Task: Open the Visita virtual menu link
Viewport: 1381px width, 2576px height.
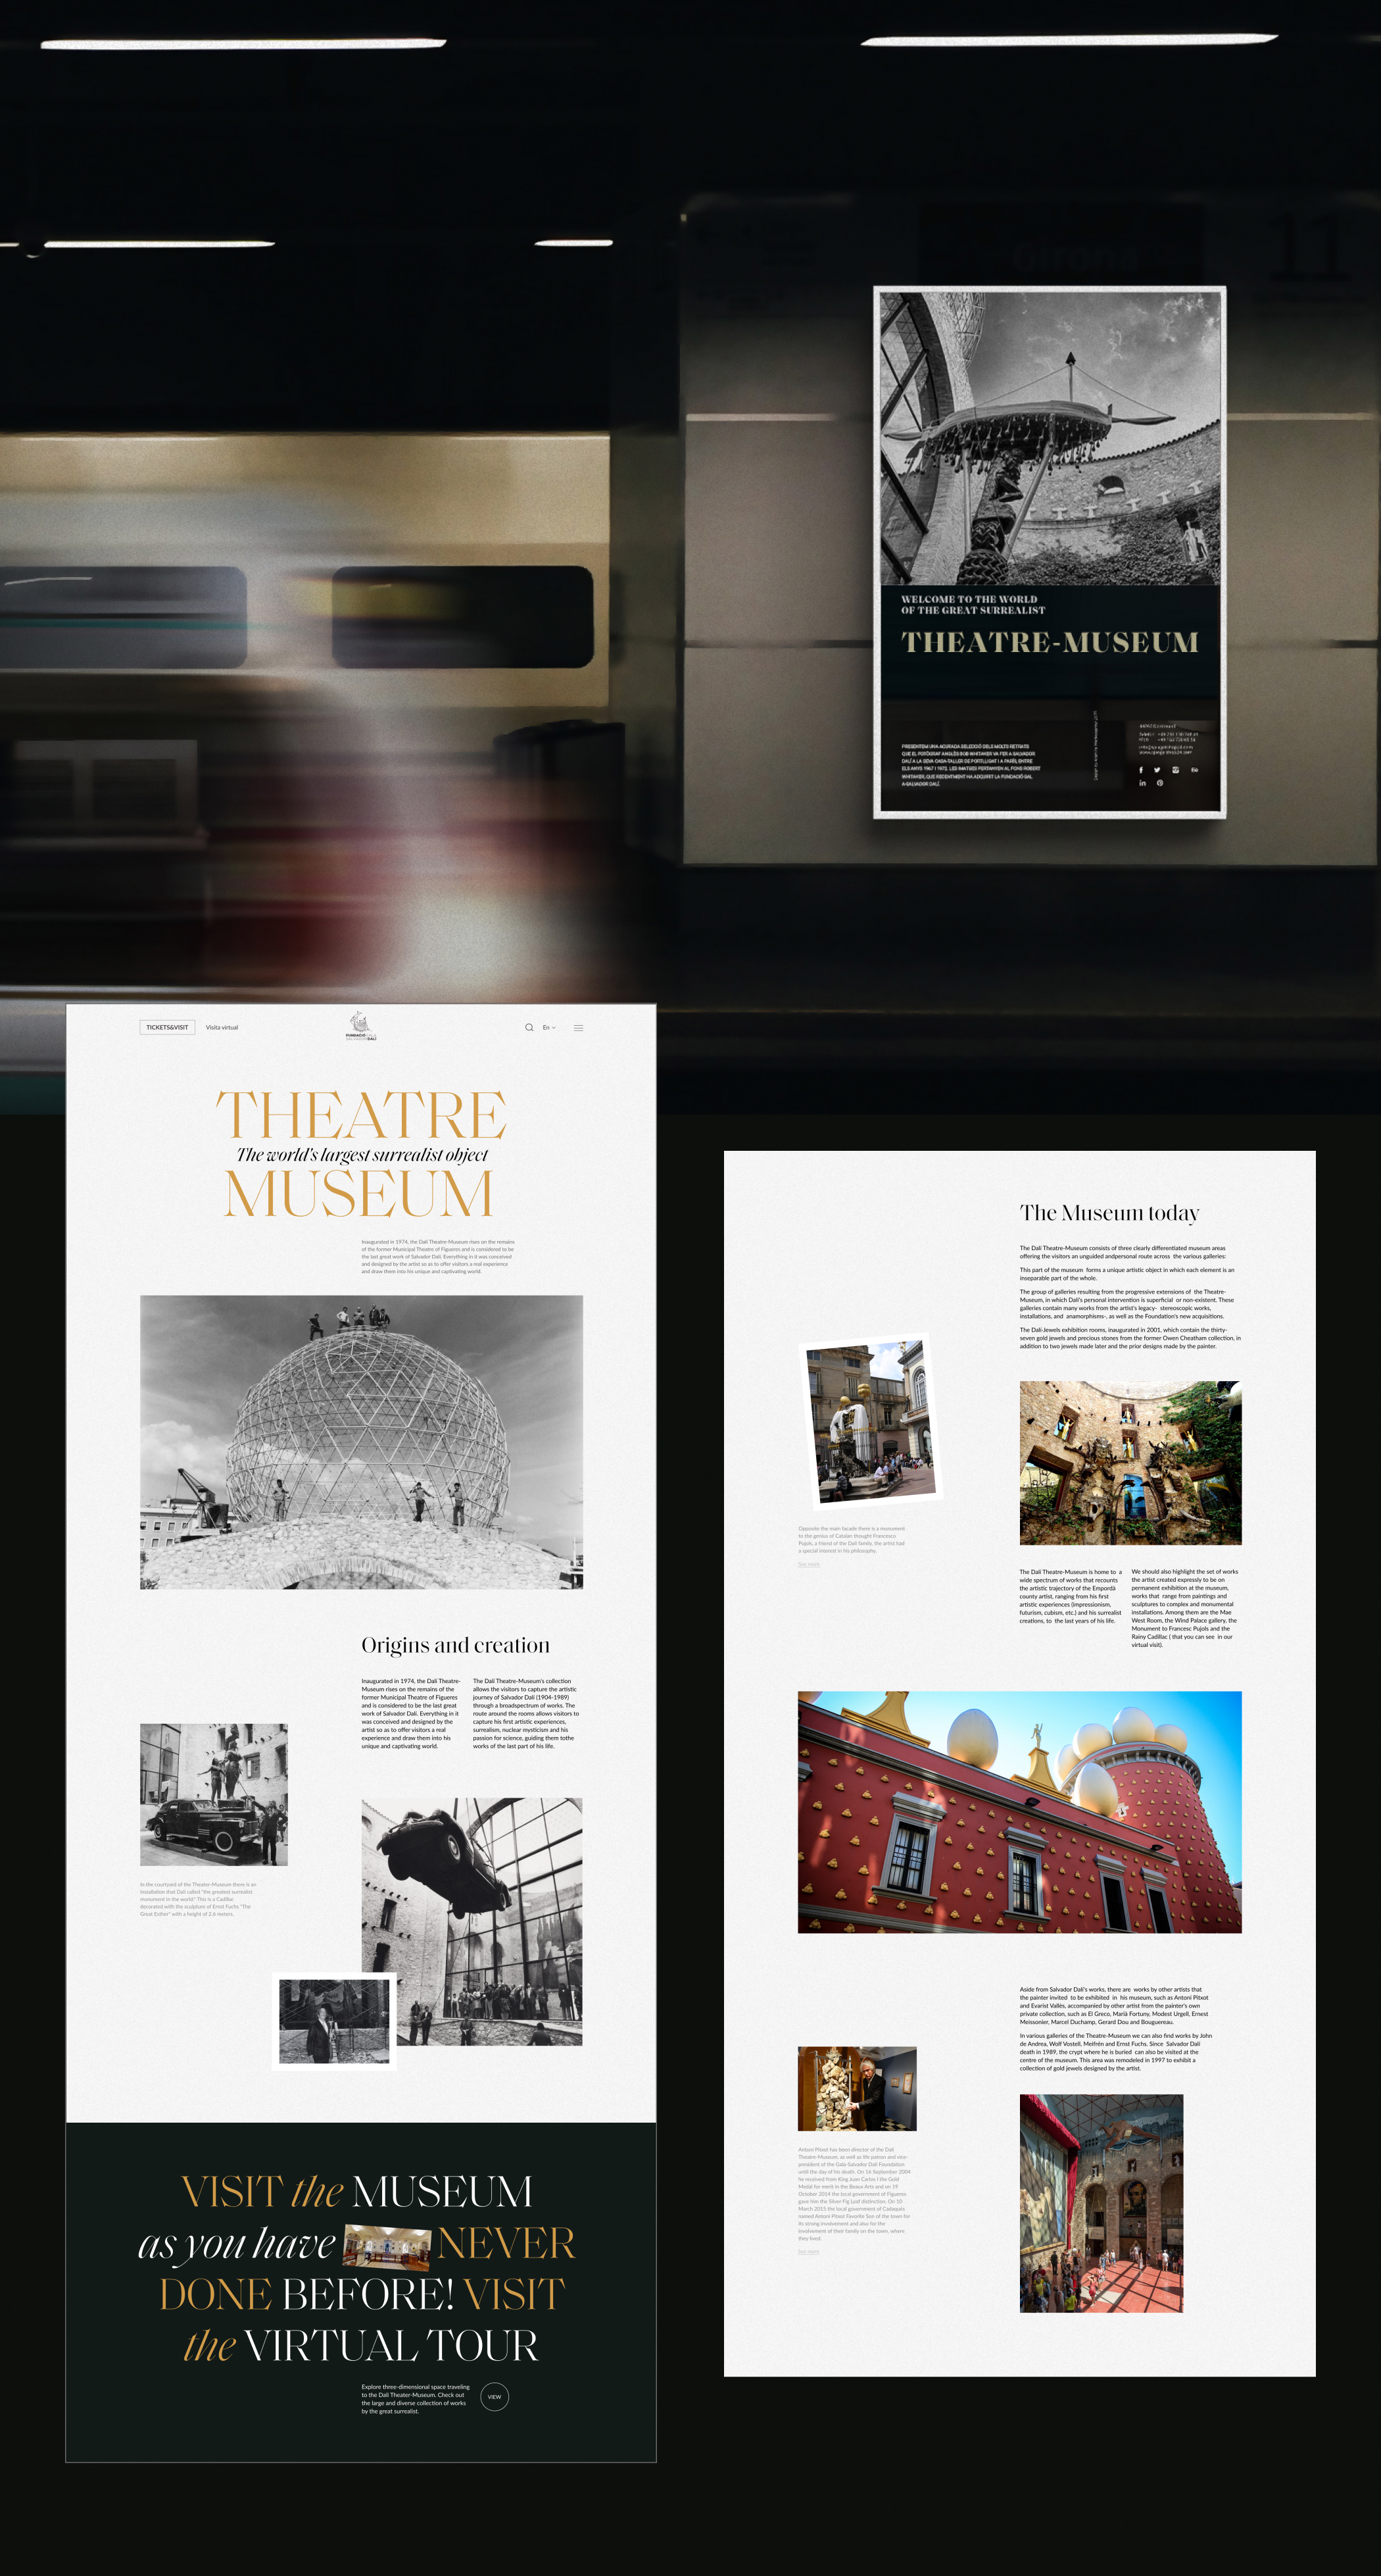Action: pyautogui.click(x=222, y=1027)
